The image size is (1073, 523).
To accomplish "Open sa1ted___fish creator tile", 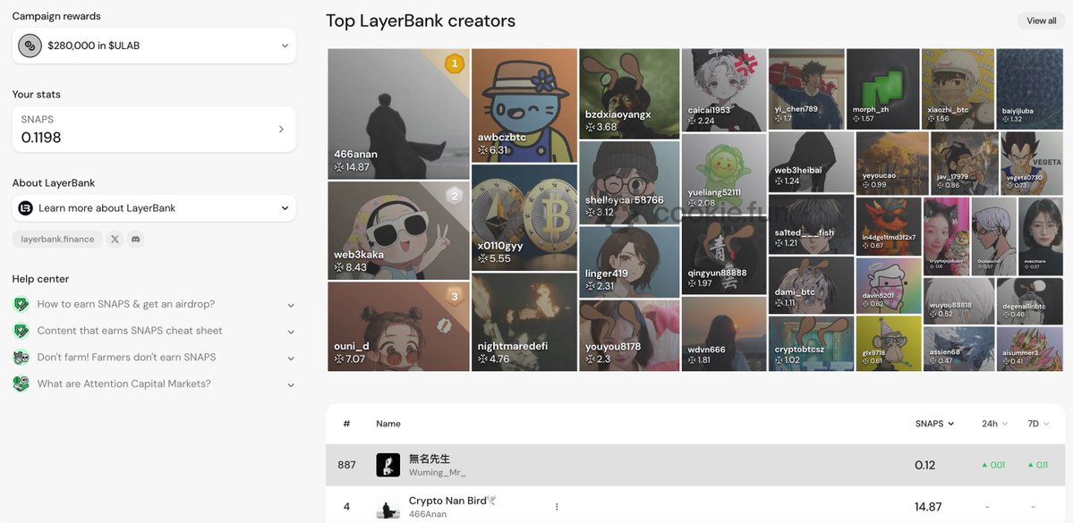I will click(x=811, y=224).
